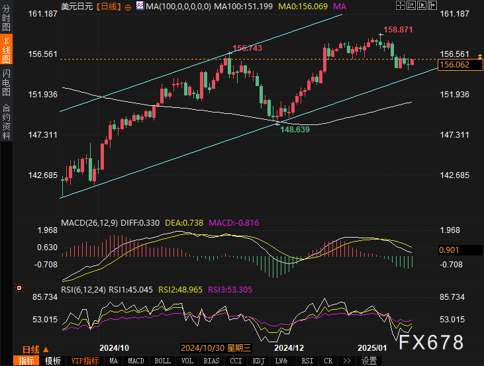Image resolution: width=484 pixels, height=366 pixels.
Task: Switch to the 模板 tab
Action: point(52,361)
